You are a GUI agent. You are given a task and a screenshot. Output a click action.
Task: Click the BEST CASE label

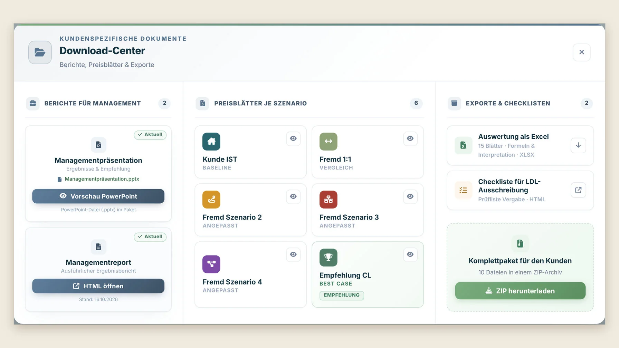coord(336,284)
